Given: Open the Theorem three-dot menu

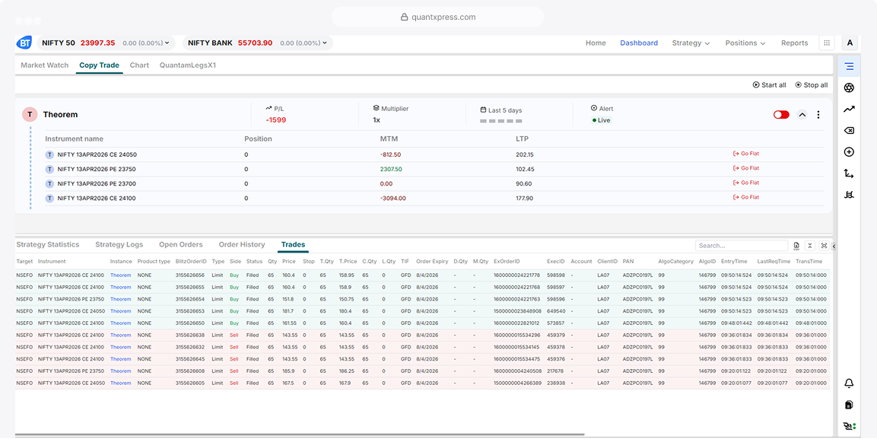Looking at the screenshot, I should pos(818,115).
